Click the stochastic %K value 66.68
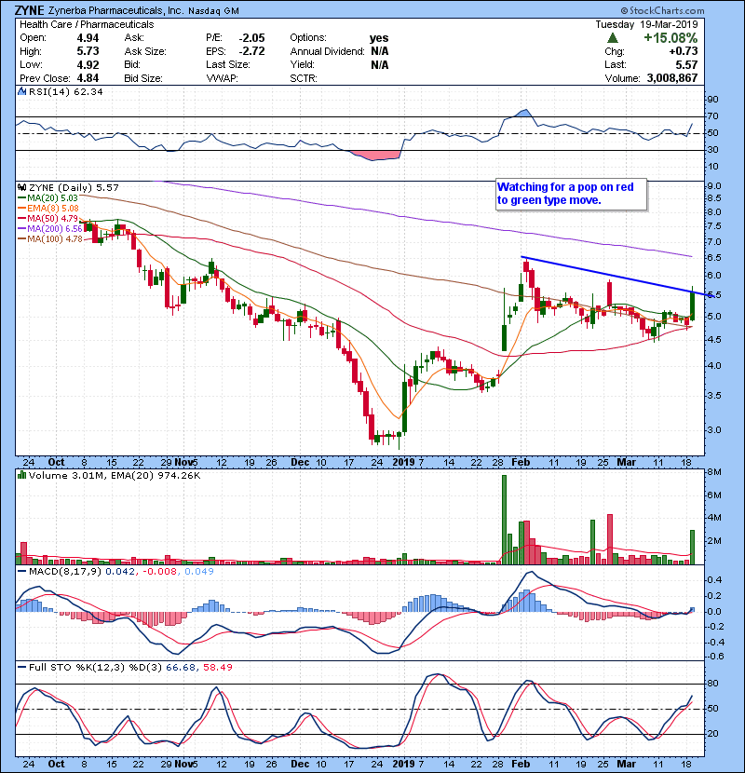Viewport: 745px width, 773px height. 181,667
